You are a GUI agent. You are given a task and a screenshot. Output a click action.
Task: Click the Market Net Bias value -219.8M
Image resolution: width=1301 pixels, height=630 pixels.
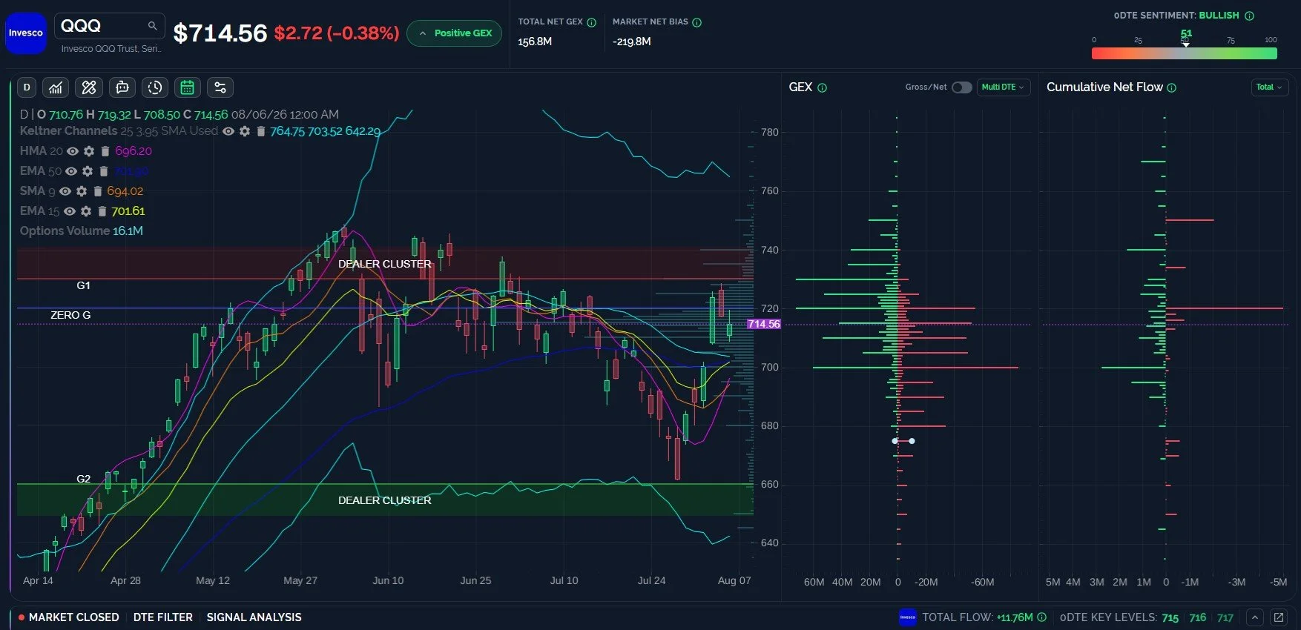pos(632,42)
